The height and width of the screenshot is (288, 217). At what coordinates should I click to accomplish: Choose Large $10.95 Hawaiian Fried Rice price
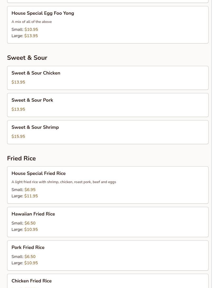31,230
